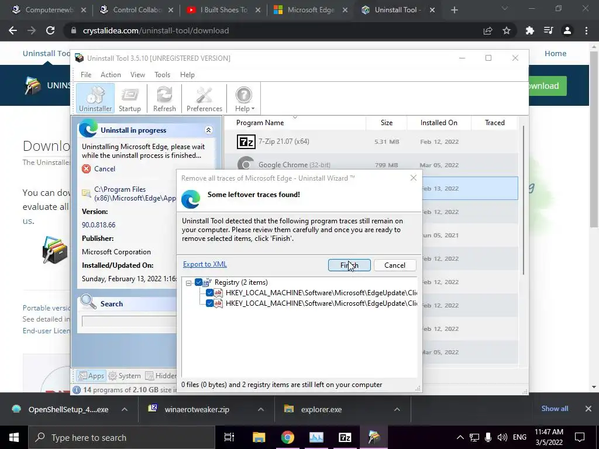Viewport: 599px width, 449px height.
Task: Click the share page icon in address bar
Action: (x=488, y=30)
